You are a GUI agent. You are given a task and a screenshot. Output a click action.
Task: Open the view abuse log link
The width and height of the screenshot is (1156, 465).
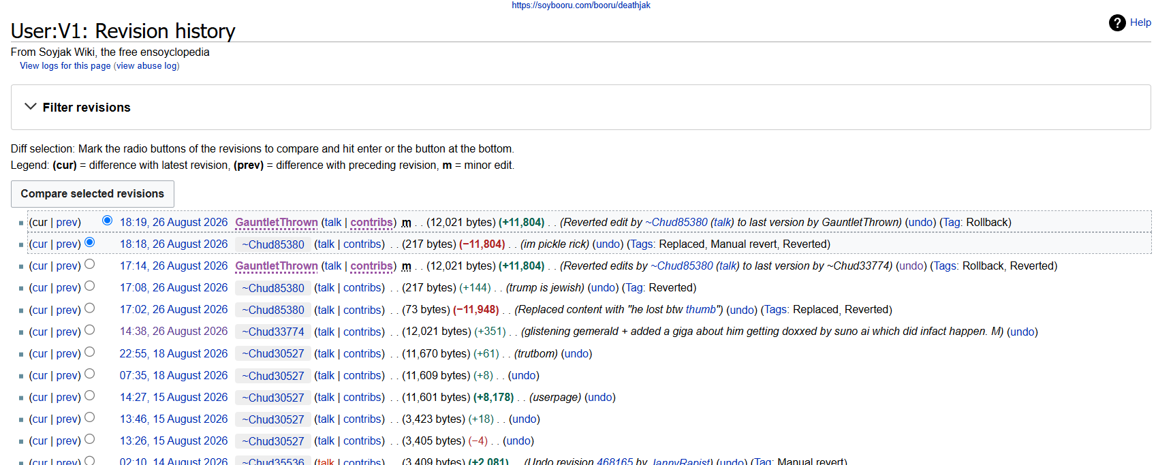(146, 66)
